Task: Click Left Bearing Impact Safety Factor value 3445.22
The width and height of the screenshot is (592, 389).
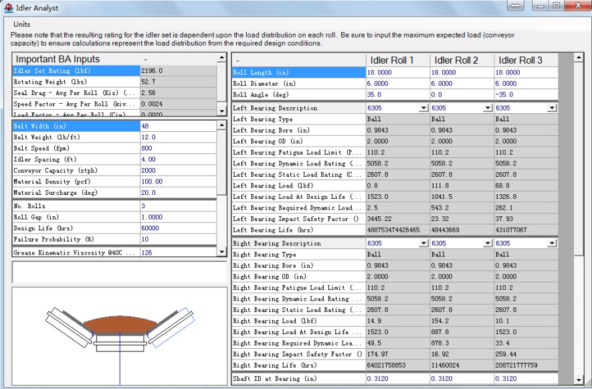Action: tap(397, 219)
